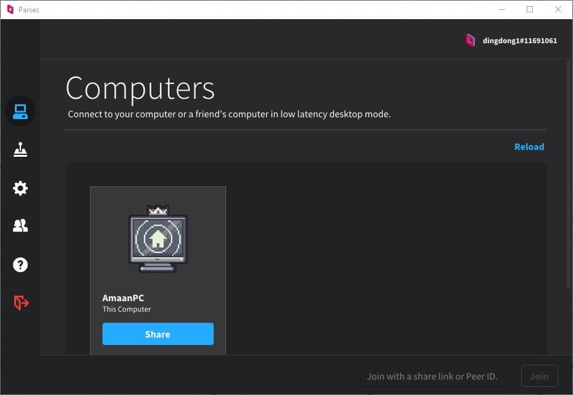Click the username dingdong1#11691061
This screenshot has height=395, width=573.
(x=519, y=41)
